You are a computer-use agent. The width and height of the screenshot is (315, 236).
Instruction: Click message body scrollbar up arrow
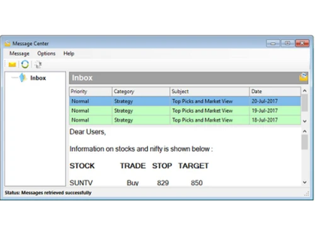pyautogui.click(x=305, y=132)
